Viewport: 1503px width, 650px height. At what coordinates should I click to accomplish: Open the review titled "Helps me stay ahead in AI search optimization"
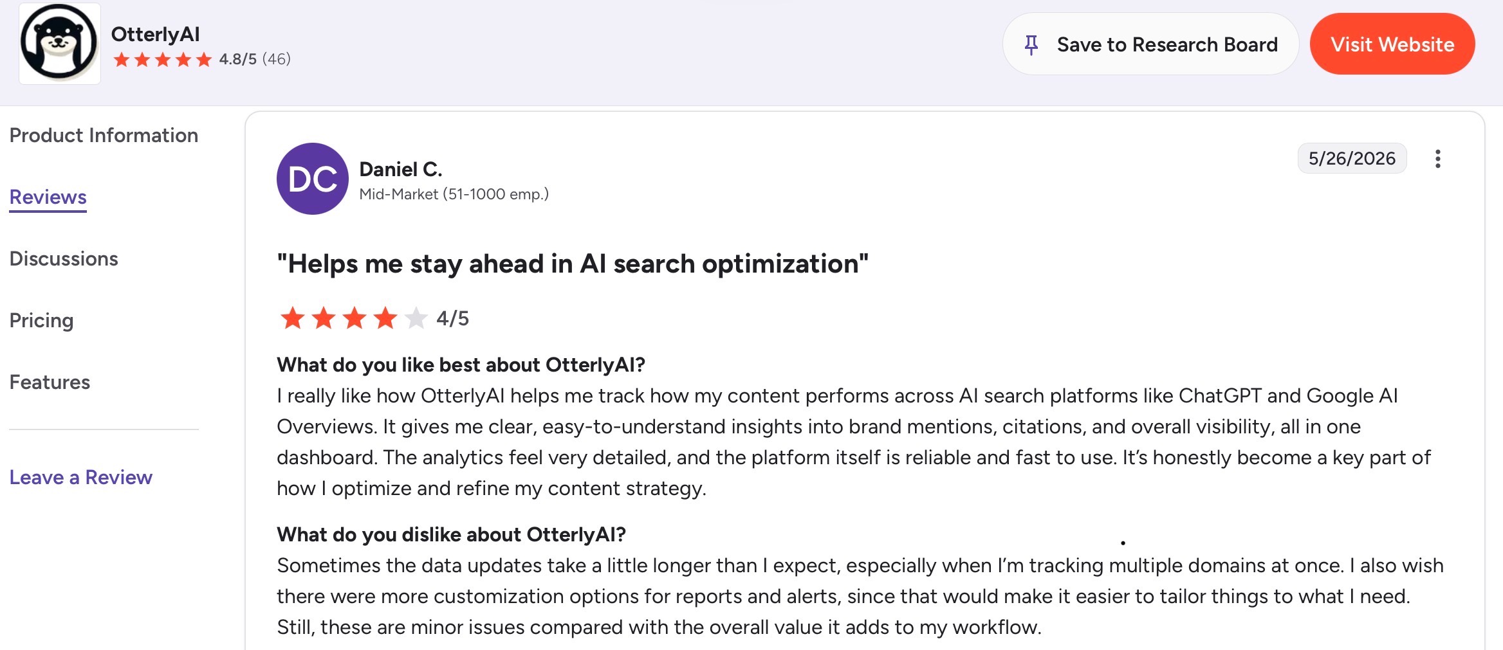click(x=573, y=264)
